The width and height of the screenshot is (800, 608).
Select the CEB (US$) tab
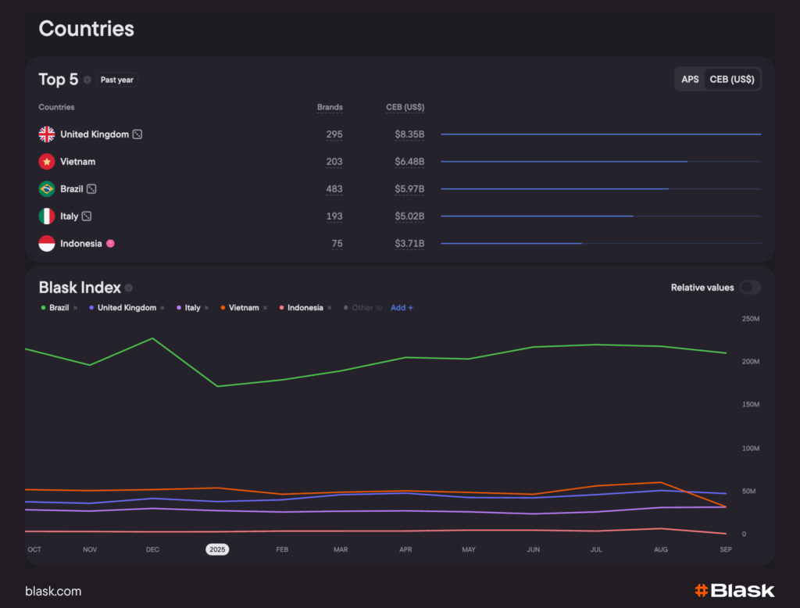[x=732, y=80]
